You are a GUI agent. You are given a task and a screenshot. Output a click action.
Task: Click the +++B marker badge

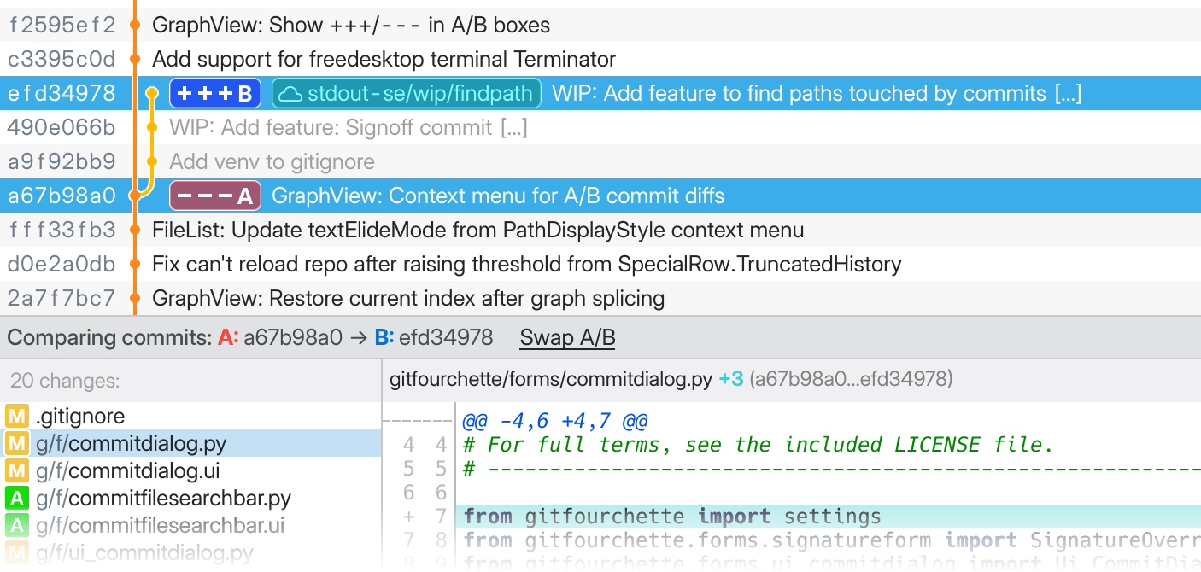point(214,94)
